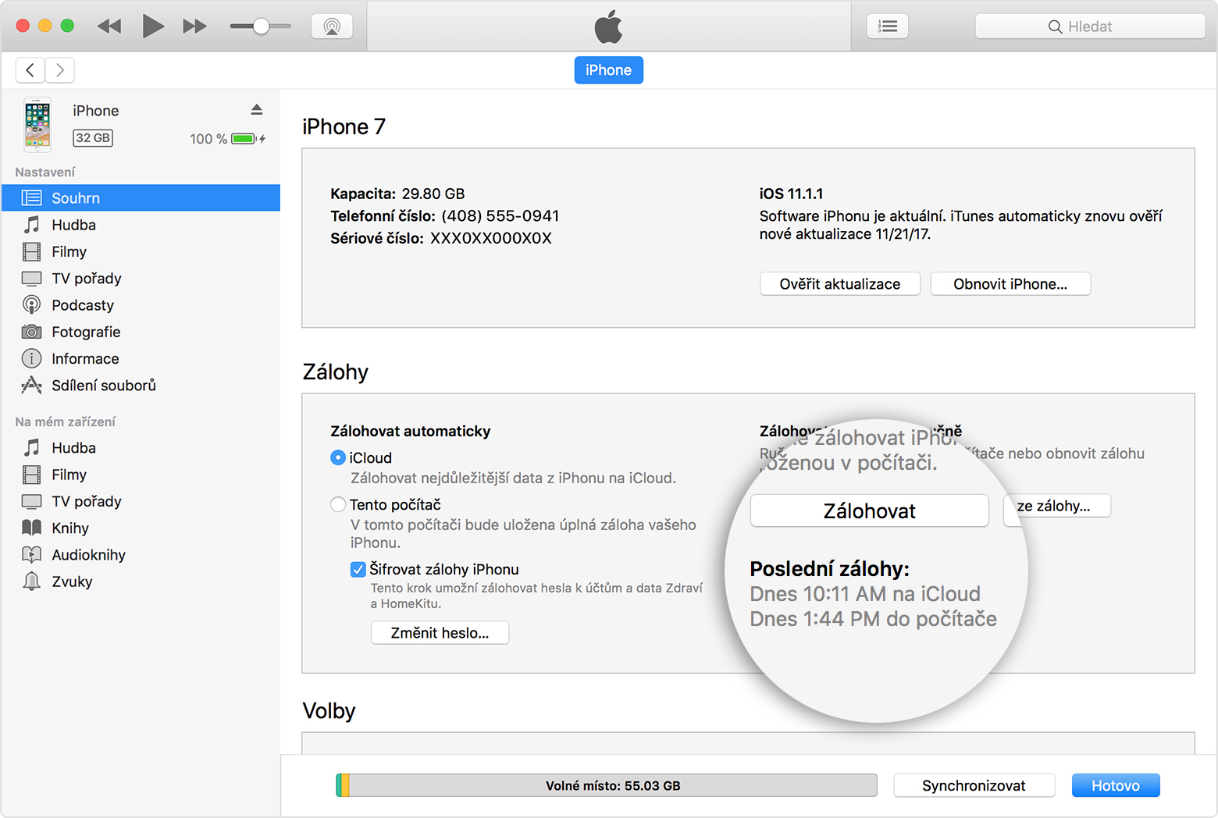Click the Zvuky bell icon
The image size is (1218, 818).
[x=31, y=581]
